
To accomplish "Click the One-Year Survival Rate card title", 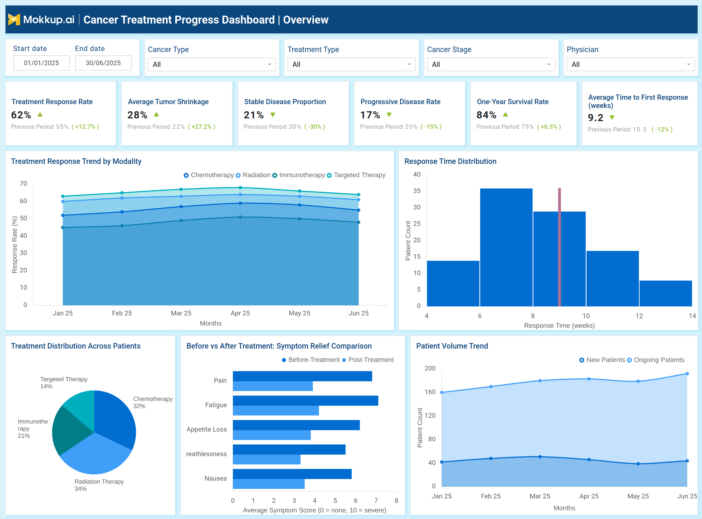I will (513, 102).
